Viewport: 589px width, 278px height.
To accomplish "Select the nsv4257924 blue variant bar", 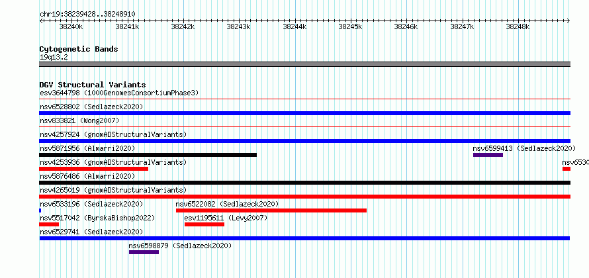I will tap(304, 141).
